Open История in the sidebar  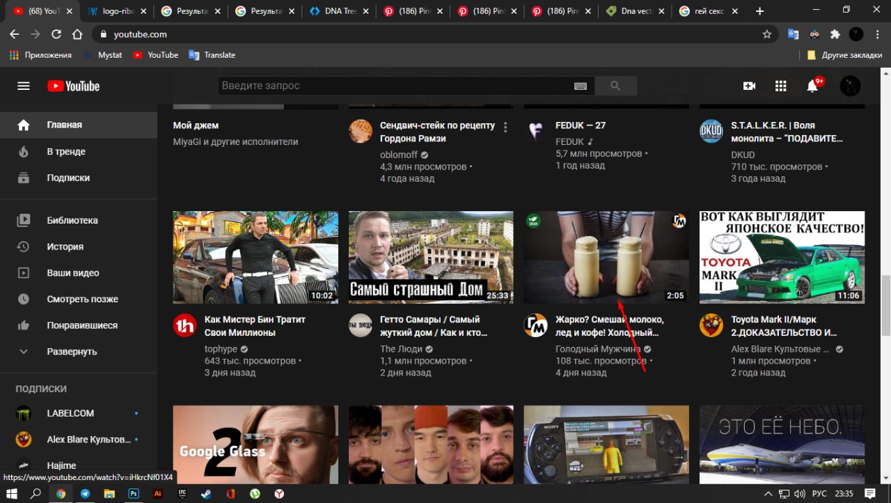pyautogui.click(x=79, y=247)
